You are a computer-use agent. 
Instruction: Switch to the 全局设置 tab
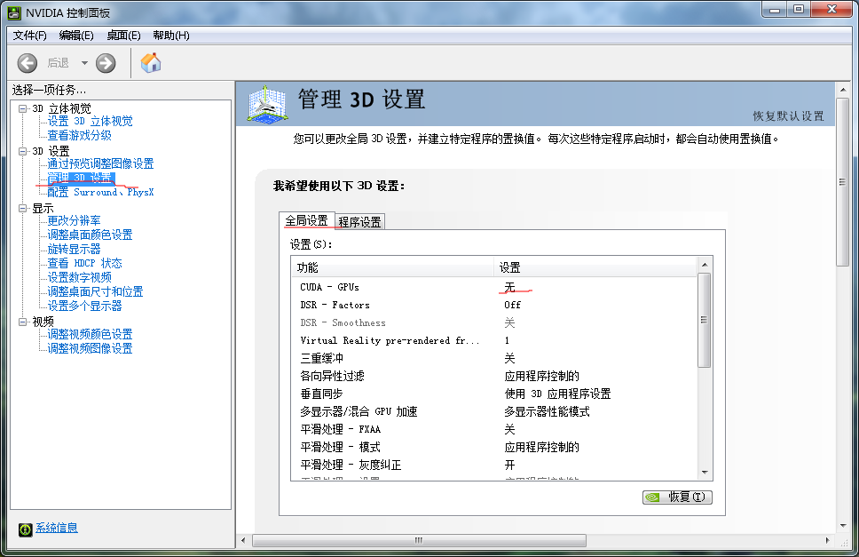tap(306, 220)
